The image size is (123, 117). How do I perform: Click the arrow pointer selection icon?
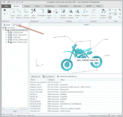click(x=5, y=14)
